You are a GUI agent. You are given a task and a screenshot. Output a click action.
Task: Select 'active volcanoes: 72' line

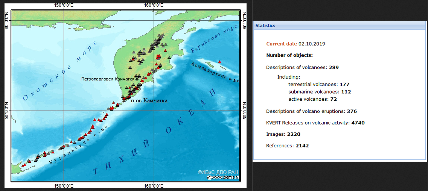tap(312, 99)
